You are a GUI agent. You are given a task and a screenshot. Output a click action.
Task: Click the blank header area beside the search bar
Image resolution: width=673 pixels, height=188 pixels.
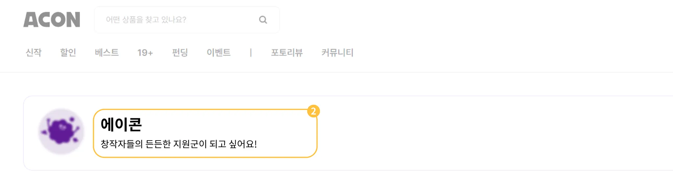pos(460,20)
